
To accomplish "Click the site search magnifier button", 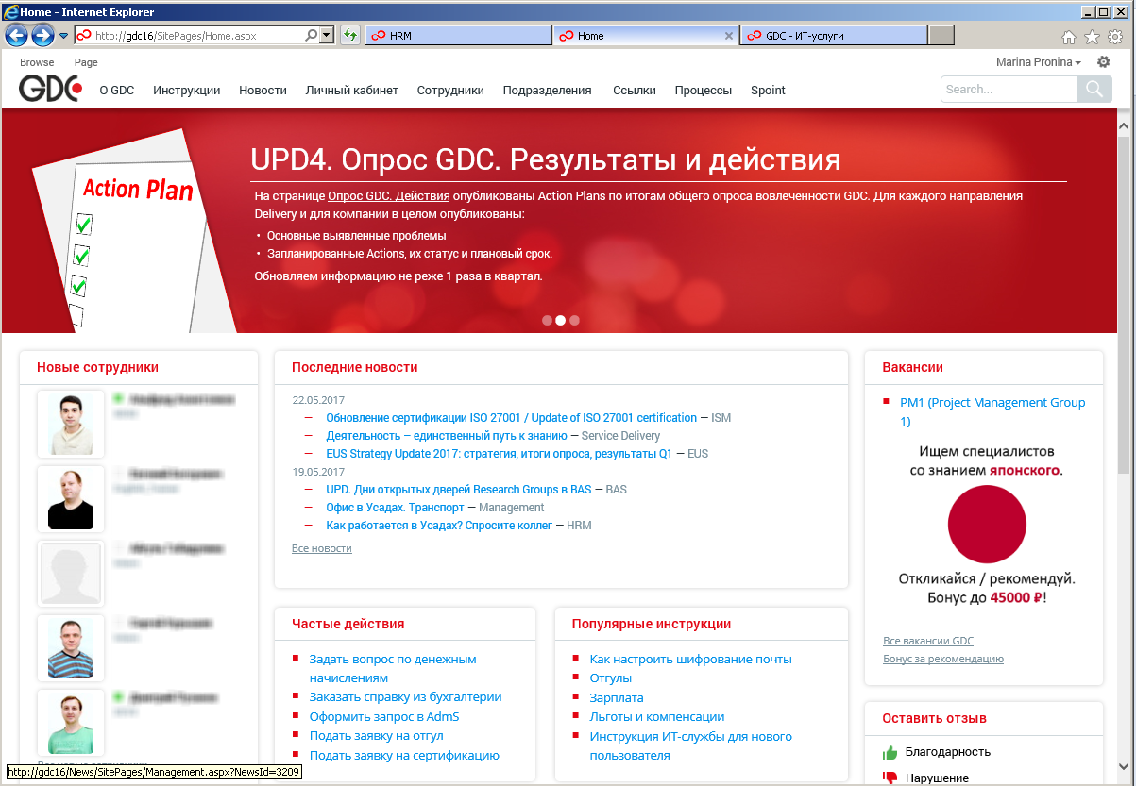I will point(1094,90).
